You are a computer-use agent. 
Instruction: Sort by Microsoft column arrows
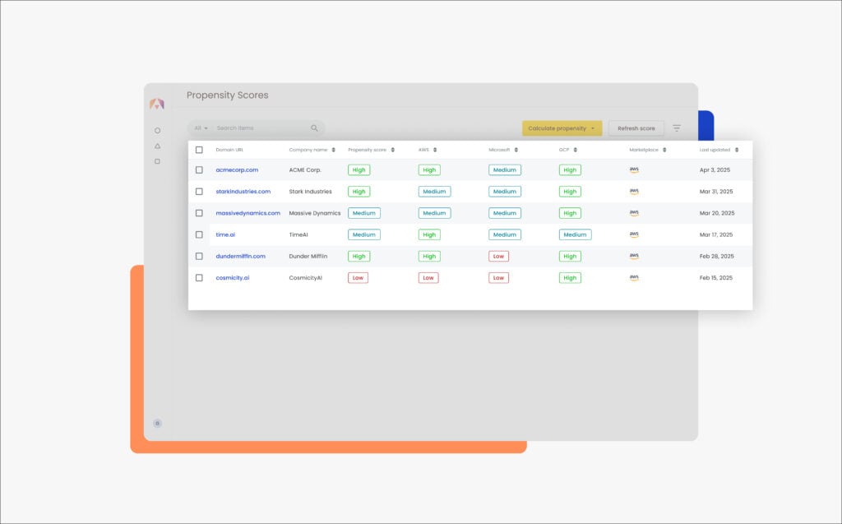tap(516, 150)
